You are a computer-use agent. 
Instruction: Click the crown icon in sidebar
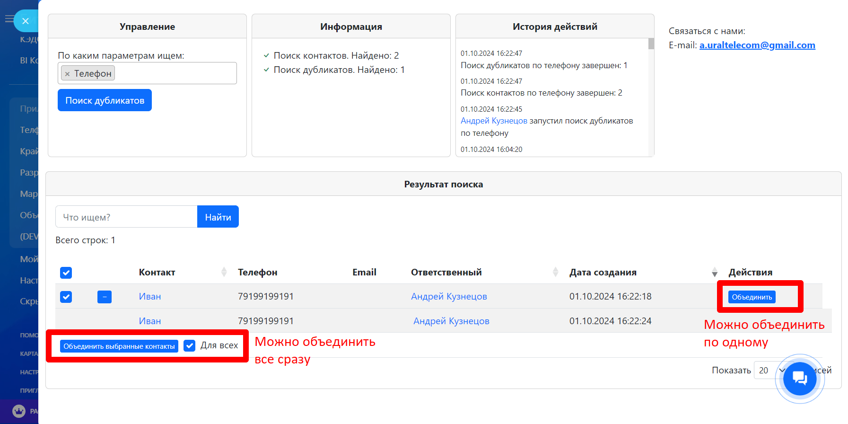pos(19,411)
